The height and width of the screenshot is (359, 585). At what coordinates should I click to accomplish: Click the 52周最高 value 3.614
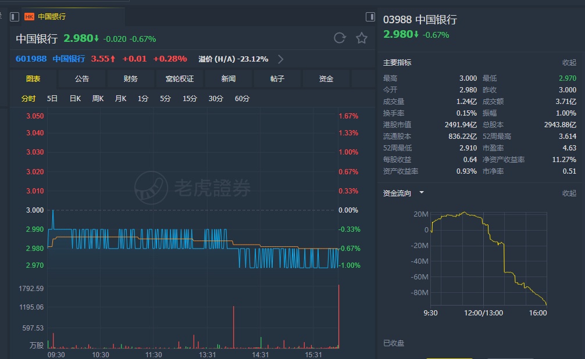568,136
